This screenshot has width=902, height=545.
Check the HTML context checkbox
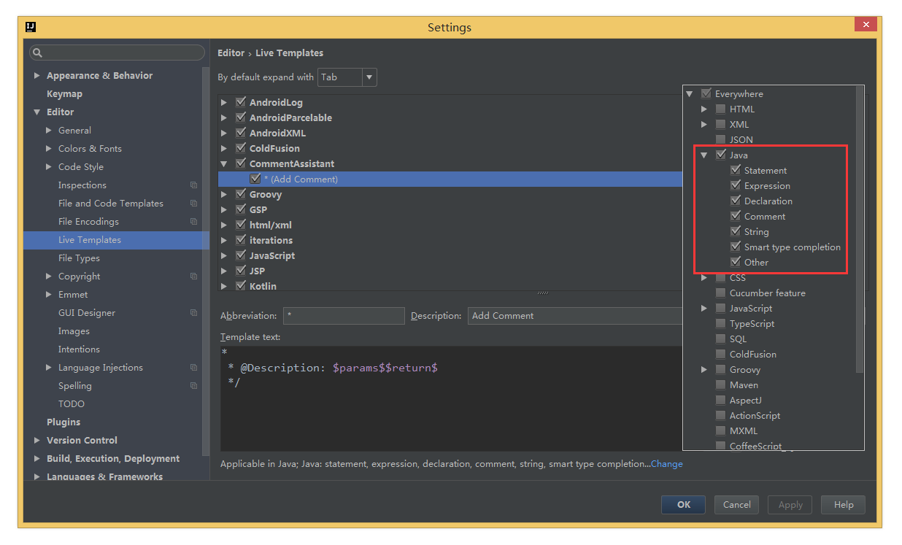721,109
